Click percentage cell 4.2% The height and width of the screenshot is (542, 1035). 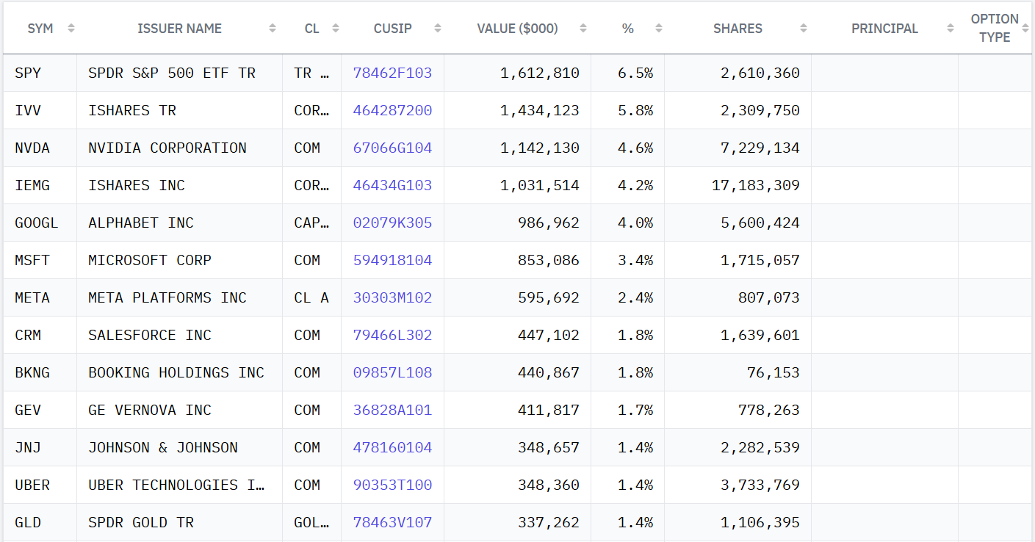pos(628,185)
